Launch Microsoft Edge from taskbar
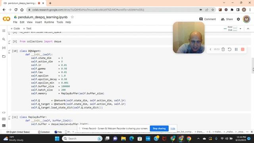254x143 pixels. point(131,139)
